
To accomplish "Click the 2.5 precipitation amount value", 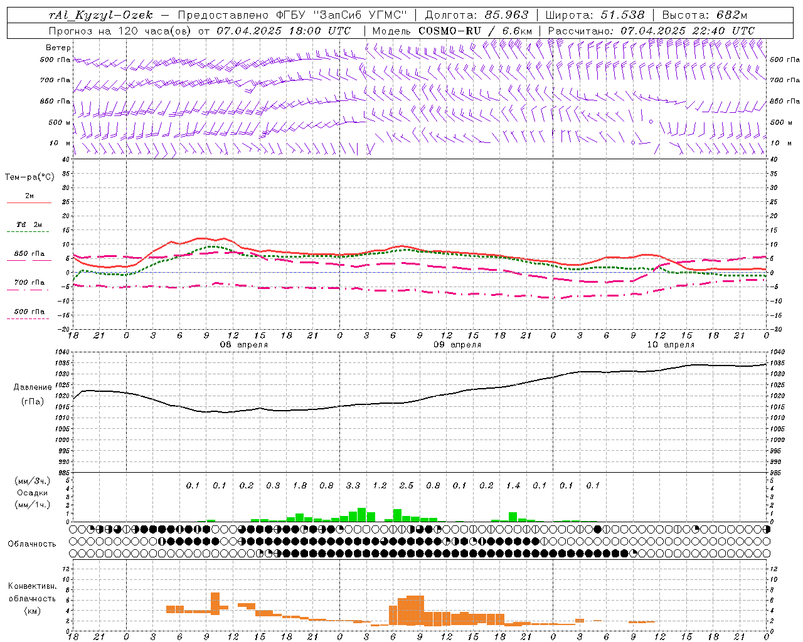I will click(x=406, y=485).
